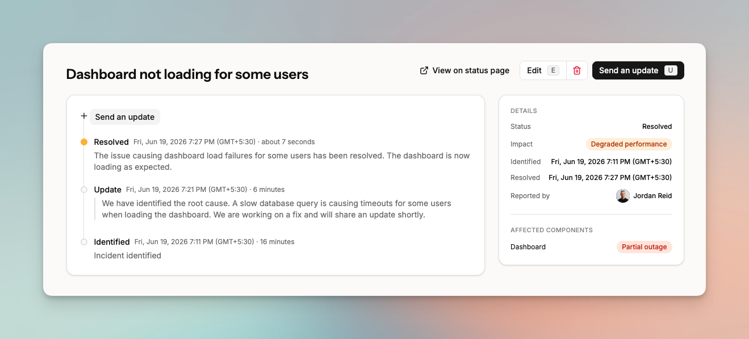
Task: Click the Jordan Reid reporter name
Action: pos(652,196)
